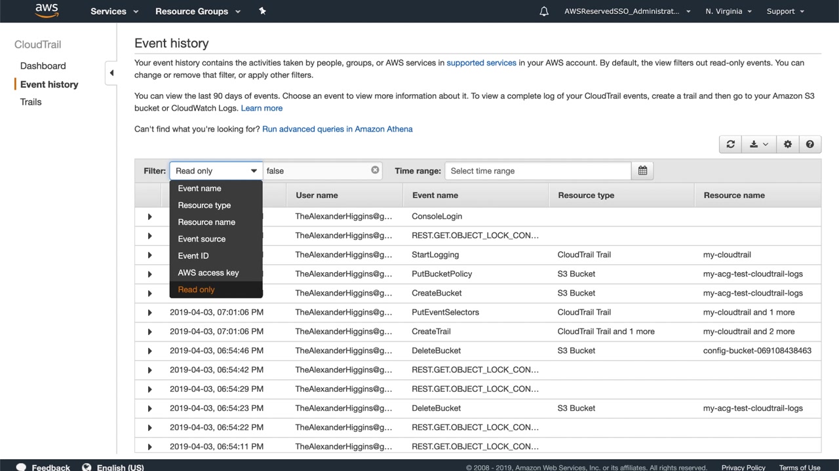Open the download events menu
839x471 pixels.
[x=758, y=145]
